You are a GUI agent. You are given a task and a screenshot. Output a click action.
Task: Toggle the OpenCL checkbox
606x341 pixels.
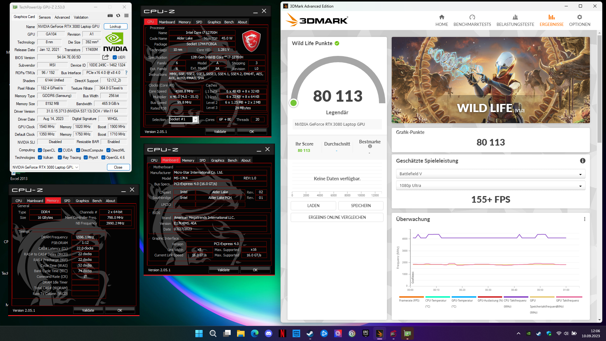pyautogui.click(x=40, y=150)
